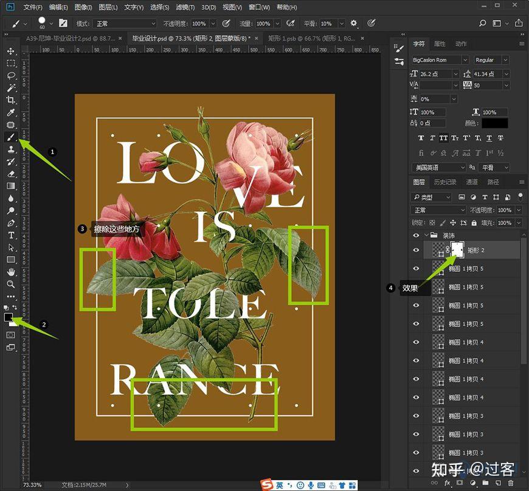This screenshot has height=491, width=529.
Task: Click the brush size preview picker
Action: click(42, 23)
